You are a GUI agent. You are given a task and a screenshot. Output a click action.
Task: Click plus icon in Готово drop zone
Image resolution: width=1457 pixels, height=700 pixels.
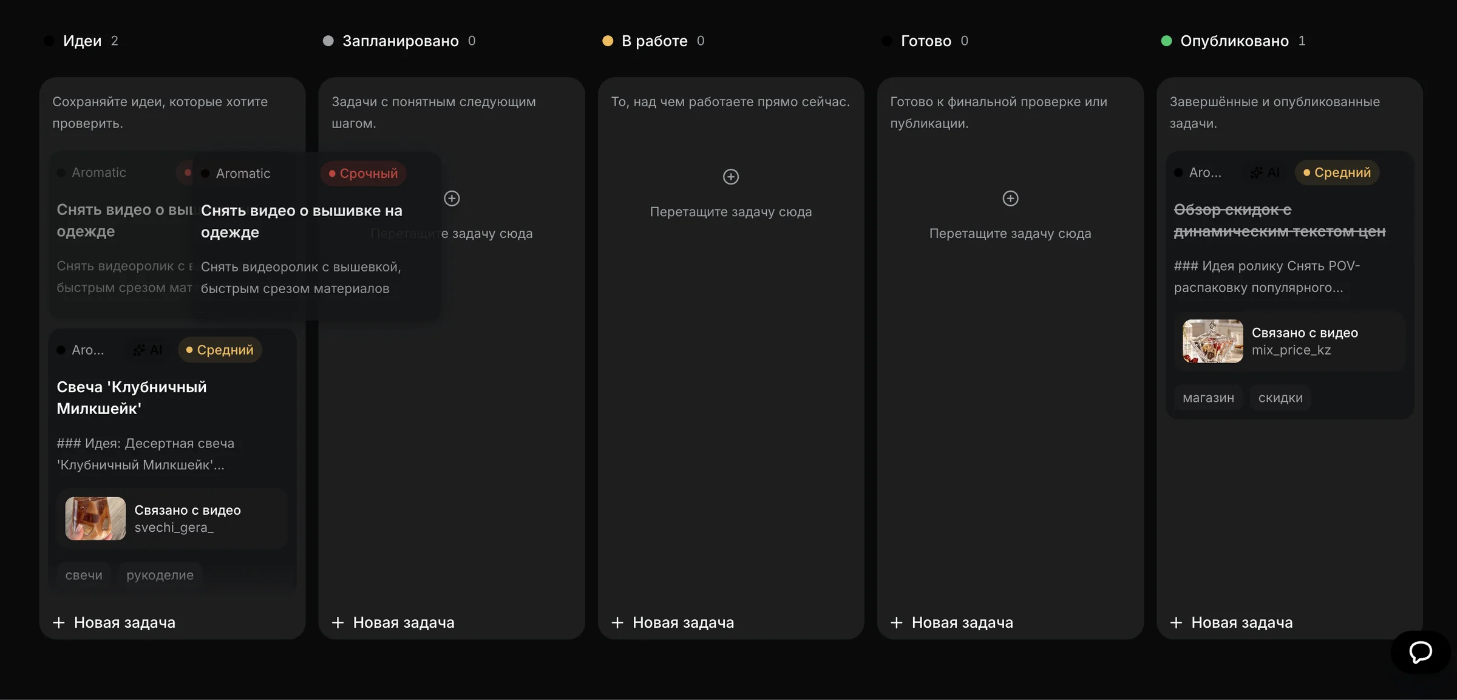tap(1010, 198)
